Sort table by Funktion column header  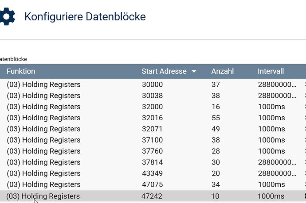pos(21,71)
